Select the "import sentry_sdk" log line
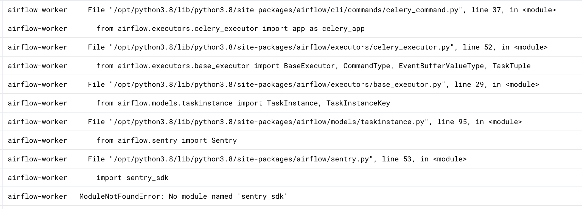This screenshot has height=209, width=582. click(x=132, y=178)
